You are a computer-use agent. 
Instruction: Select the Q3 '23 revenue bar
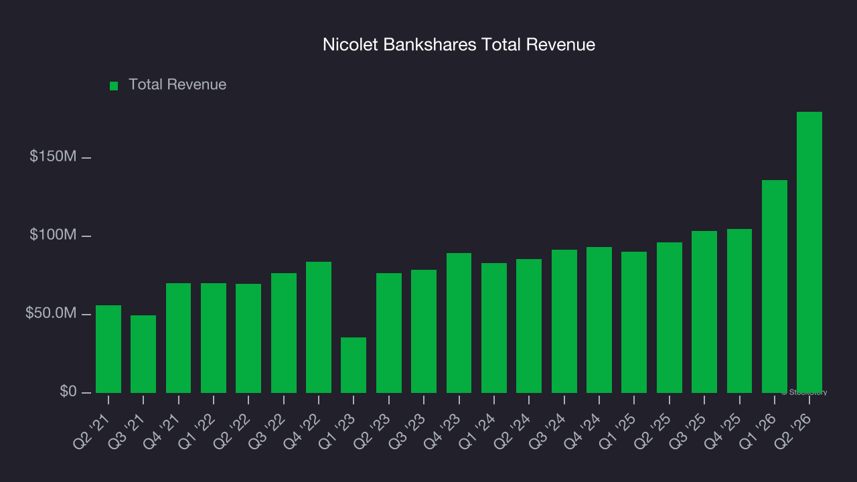tap(424, 331)
